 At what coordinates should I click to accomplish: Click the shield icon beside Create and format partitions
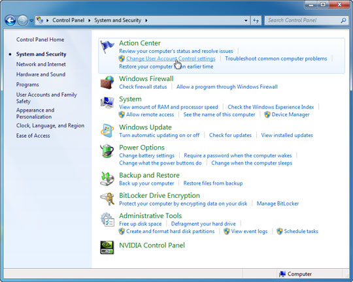tap(122, 231)
